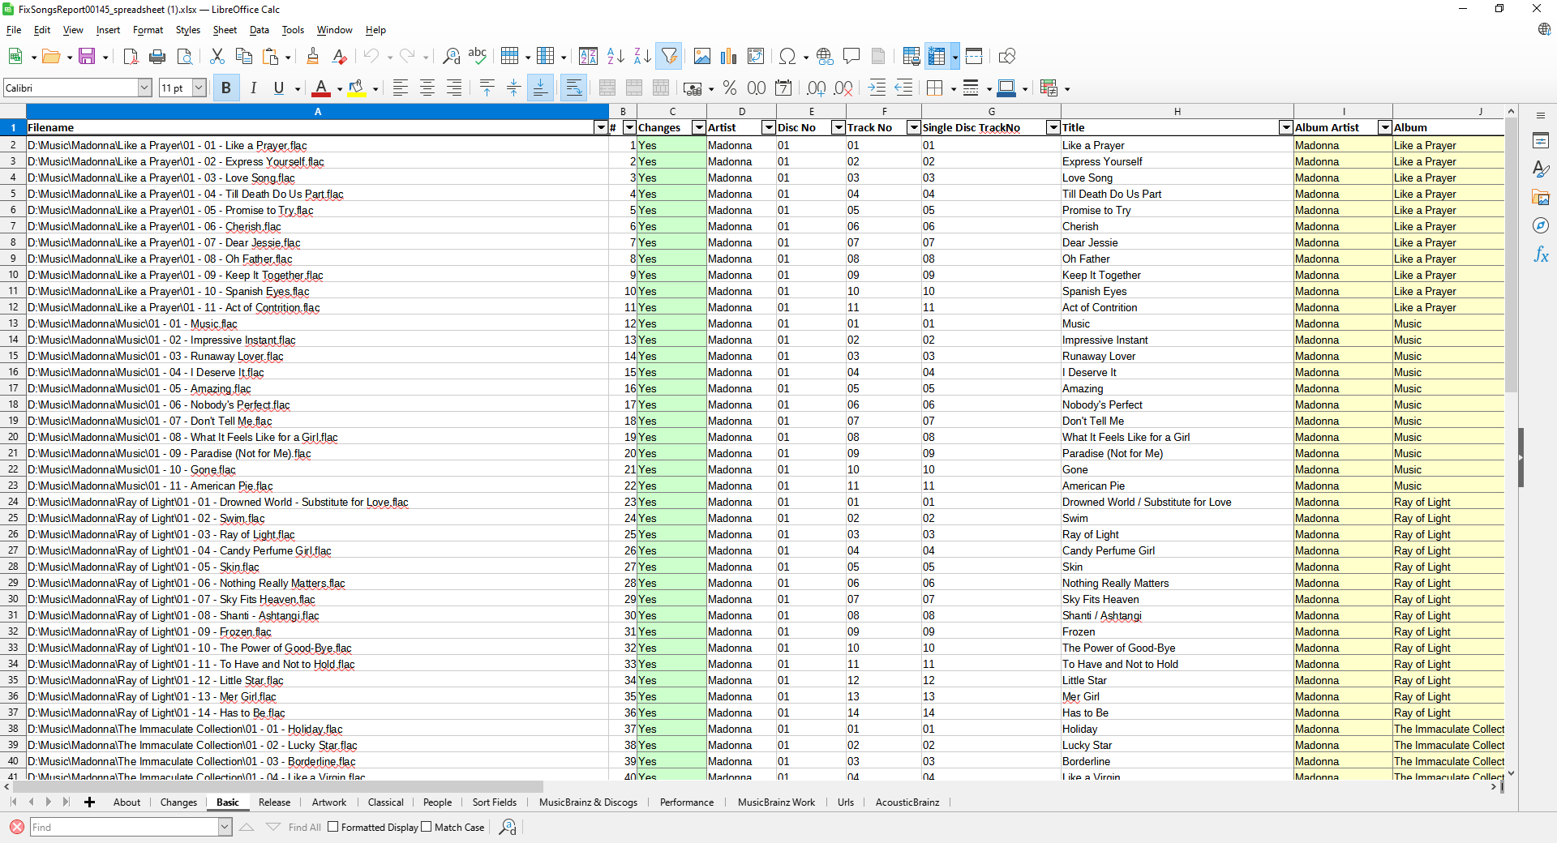Open the File menu
This screenshot has height=843, width=1557.
pos(14,30)
